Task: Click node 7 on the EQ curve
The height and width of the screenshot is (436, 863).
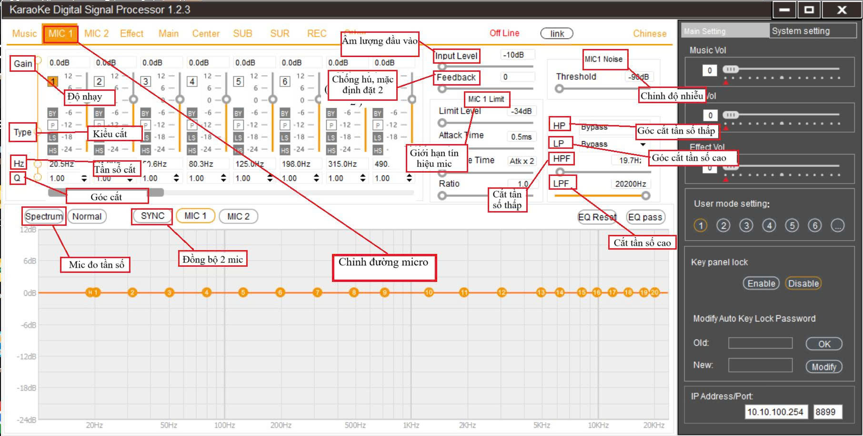Action: 317,292
